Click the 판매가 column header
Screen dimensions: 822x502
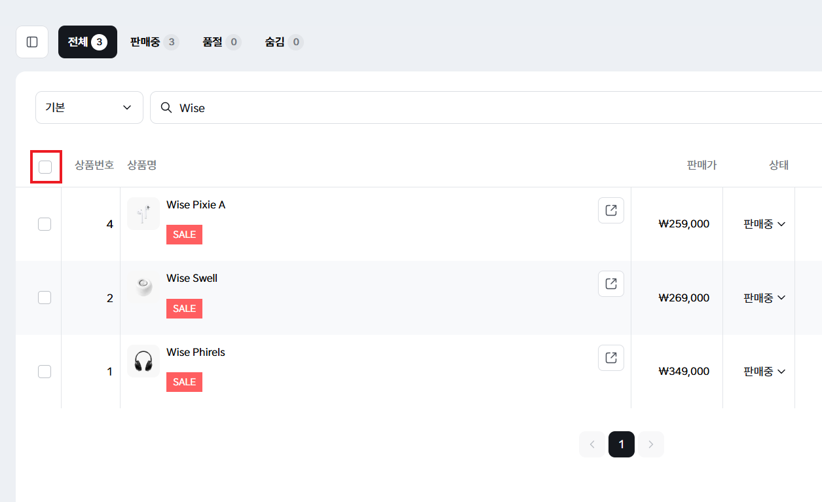(702, 165)
